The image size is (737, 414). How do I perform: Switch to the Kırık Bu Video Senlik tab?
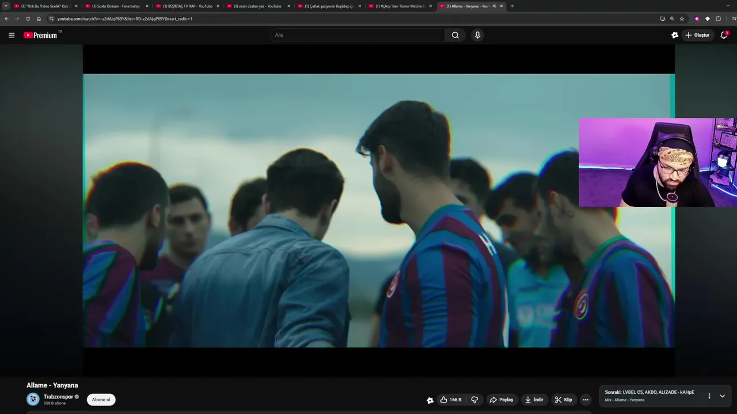tap(45, 6)
